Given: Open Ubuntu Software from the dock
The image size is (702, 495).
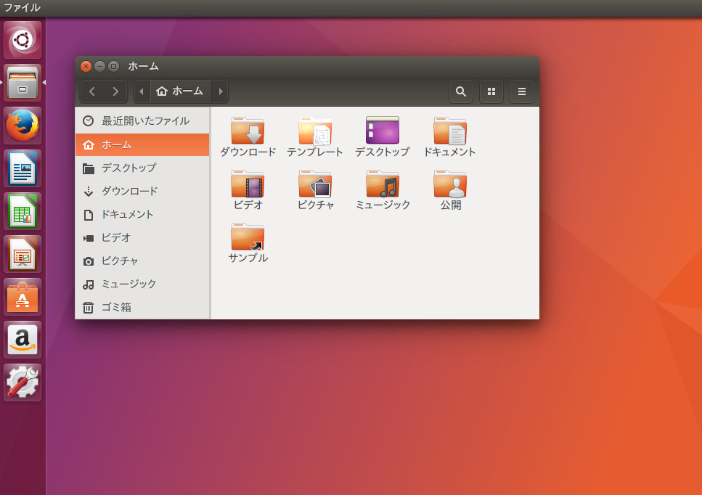Looking at the screenshot, I should click(x=23, y=296).
